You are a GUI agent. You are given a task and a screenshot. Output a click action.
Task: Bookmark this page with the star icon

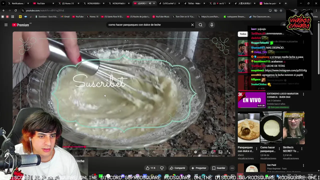(281, 10)
